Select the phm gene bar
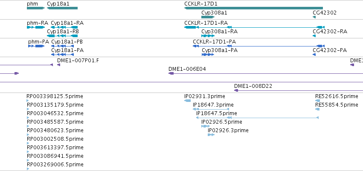This screenshot has width=363, height=171. click(x=36, y=8)
